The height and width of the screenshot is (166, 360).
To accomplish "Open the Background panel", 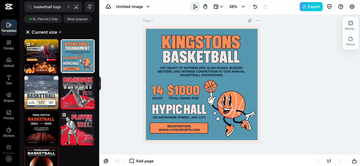I will (x=351, y=25).
